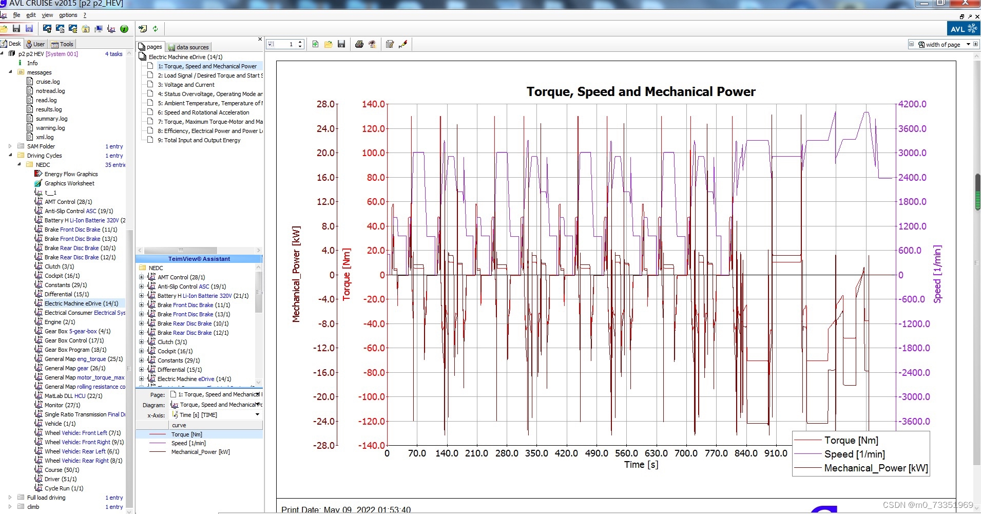Select page 6: Speed and Rotational Acceleration

click(203, 112)
